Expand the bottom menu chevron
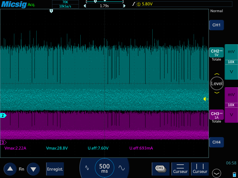The width and height of the screenshot is (238, 178). pos(217,173)
